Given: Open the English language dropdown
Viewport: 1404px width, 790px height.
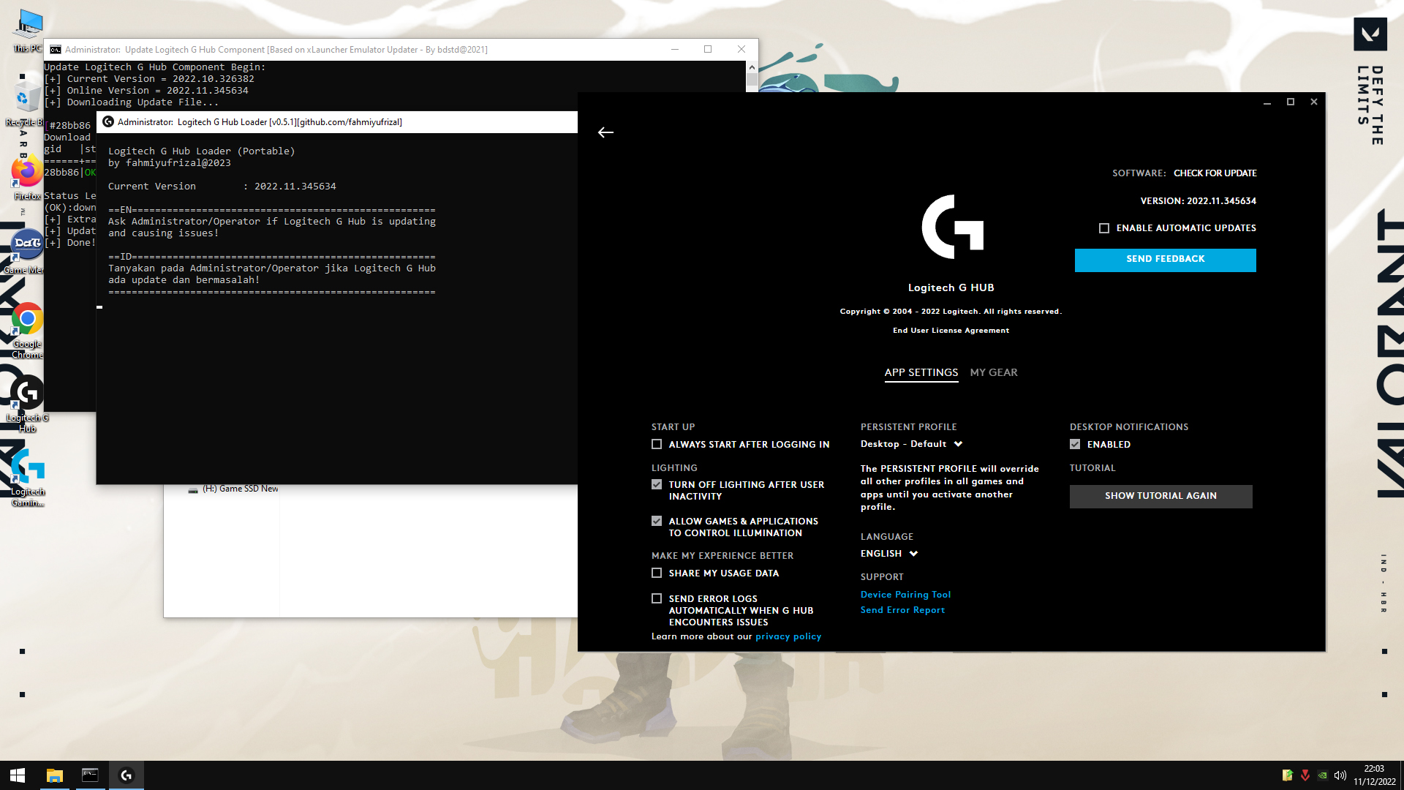Looking at the screenshot, I should pos(888,554).
